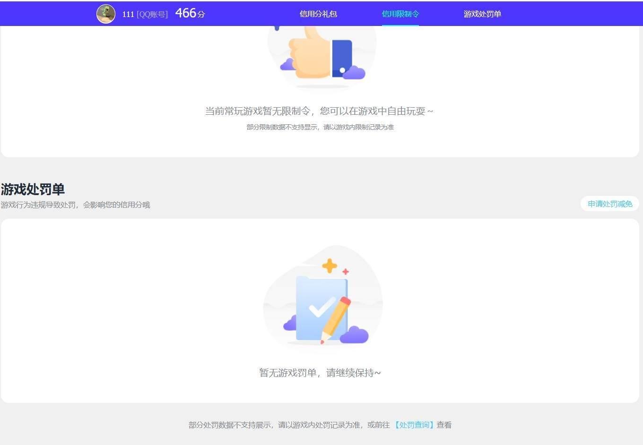Select the 信用限制令 tab

400,14
